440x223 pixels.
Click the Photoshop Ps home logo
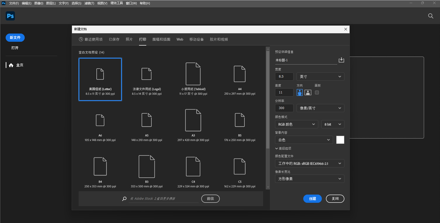tap(10, 16)
